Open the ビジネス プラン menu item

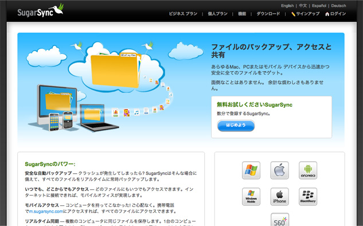click(x=183, y=14)
